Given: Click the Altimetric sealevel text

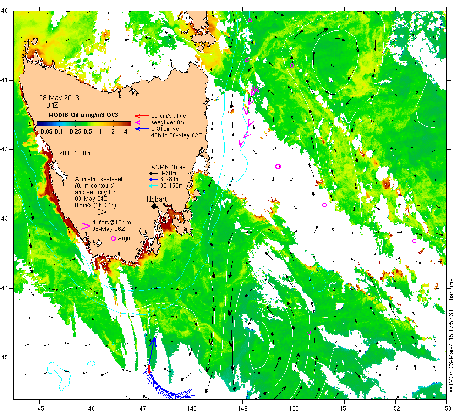Looking at the screenshot, I should [x=99, y=179].
